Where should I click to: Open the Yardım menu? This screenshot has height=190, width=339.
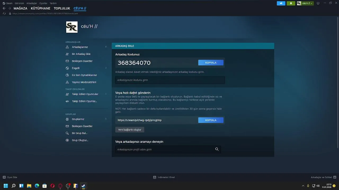point(53,3)
